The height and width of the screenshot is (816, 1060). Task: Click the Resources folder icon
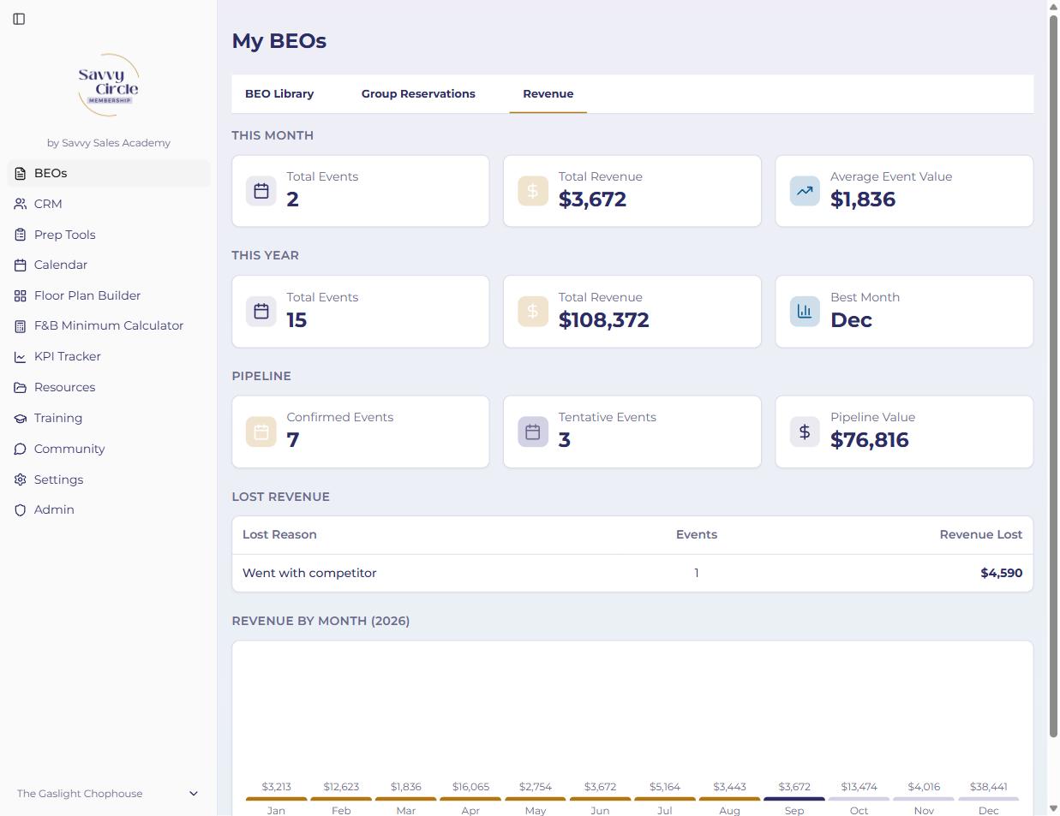[x=21, y=387]
